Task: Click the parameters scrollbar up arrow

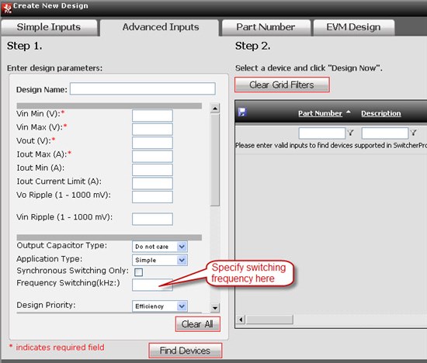Action: point(215,109)
